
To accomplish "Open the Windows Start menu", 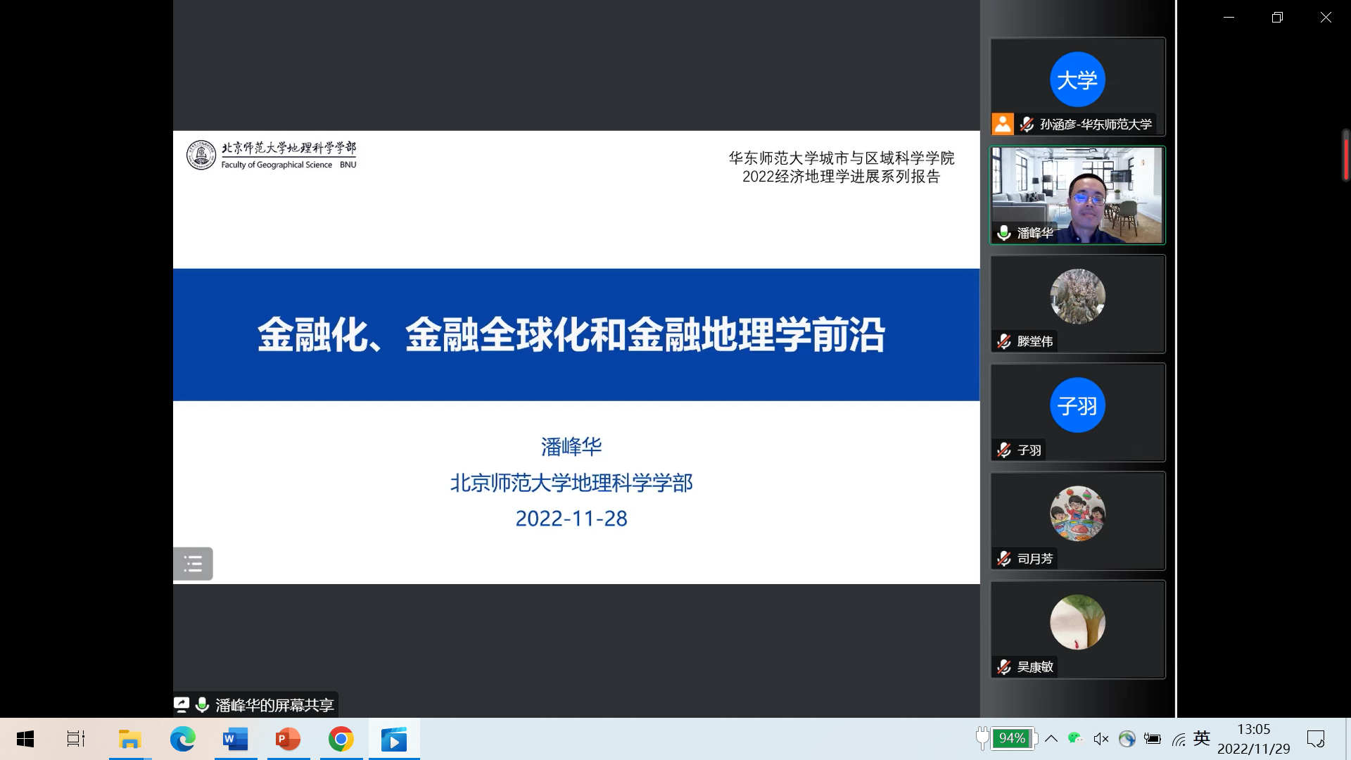I will [x=25, y=739].
